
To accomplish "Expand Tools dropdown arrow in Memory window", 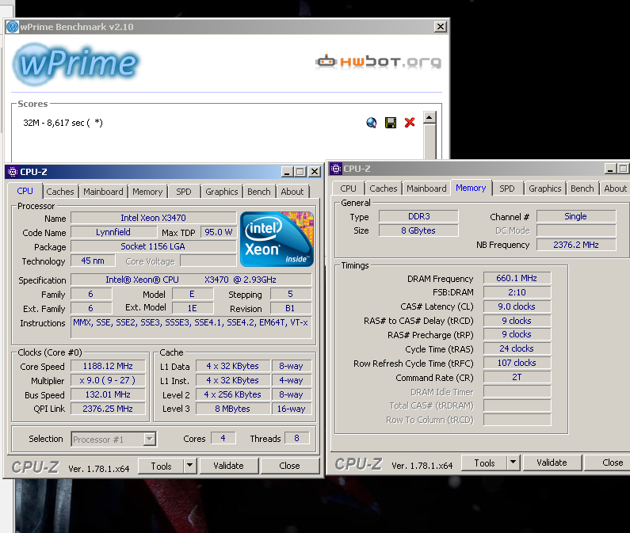I will coord(513,463).
